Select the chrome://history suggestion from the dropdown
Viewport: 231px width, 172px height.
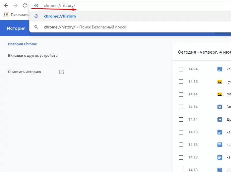(x=60, y=16)
